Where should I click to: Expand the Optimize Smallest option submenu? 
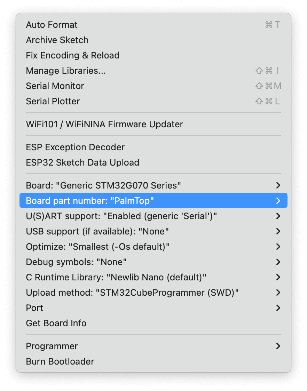pyautogui.click(x=153, y=247)
